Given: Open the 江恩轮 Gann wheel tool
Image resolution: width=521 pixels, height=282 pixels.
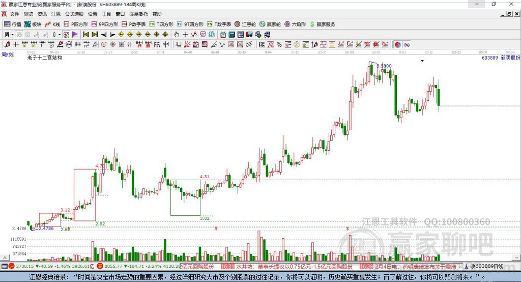Looking at the screenshot, I should point(245,24).
